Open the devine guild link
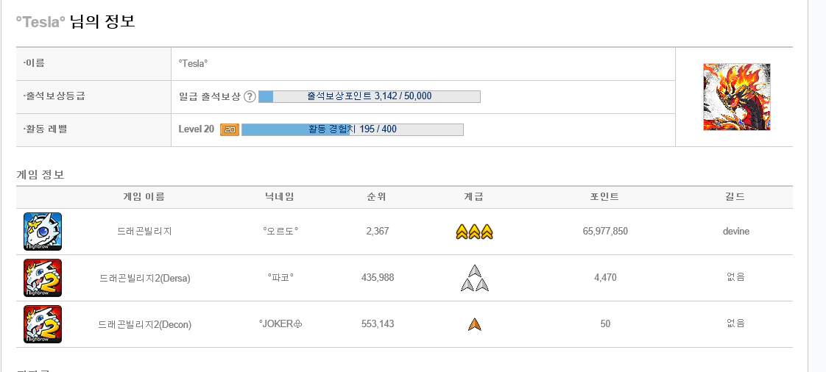Screen dimensions: 826x372 (736, 232)
